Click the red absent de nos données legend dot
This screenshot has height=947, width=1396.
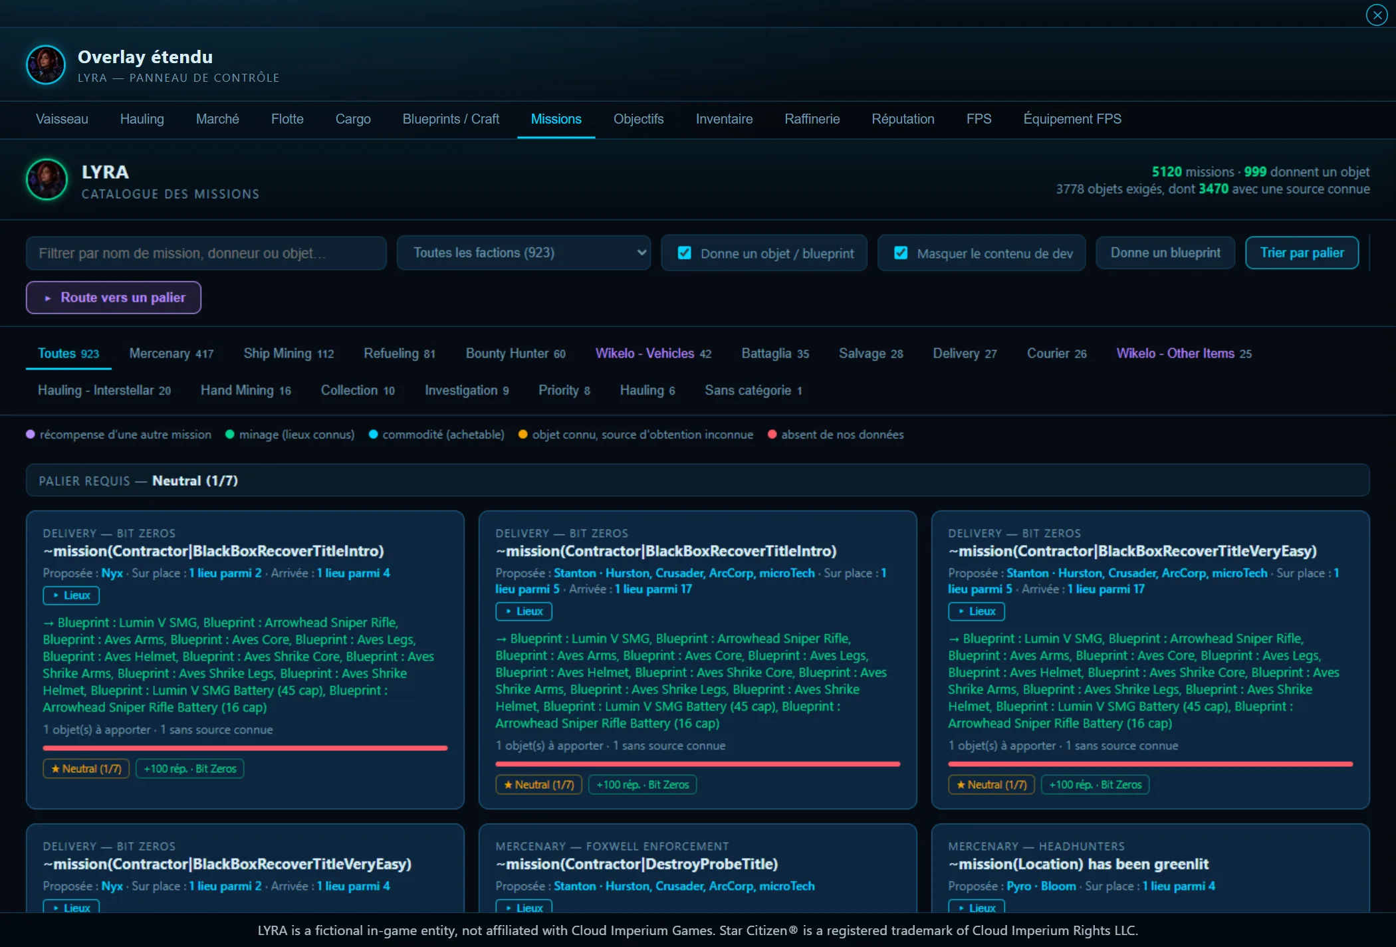772,435
